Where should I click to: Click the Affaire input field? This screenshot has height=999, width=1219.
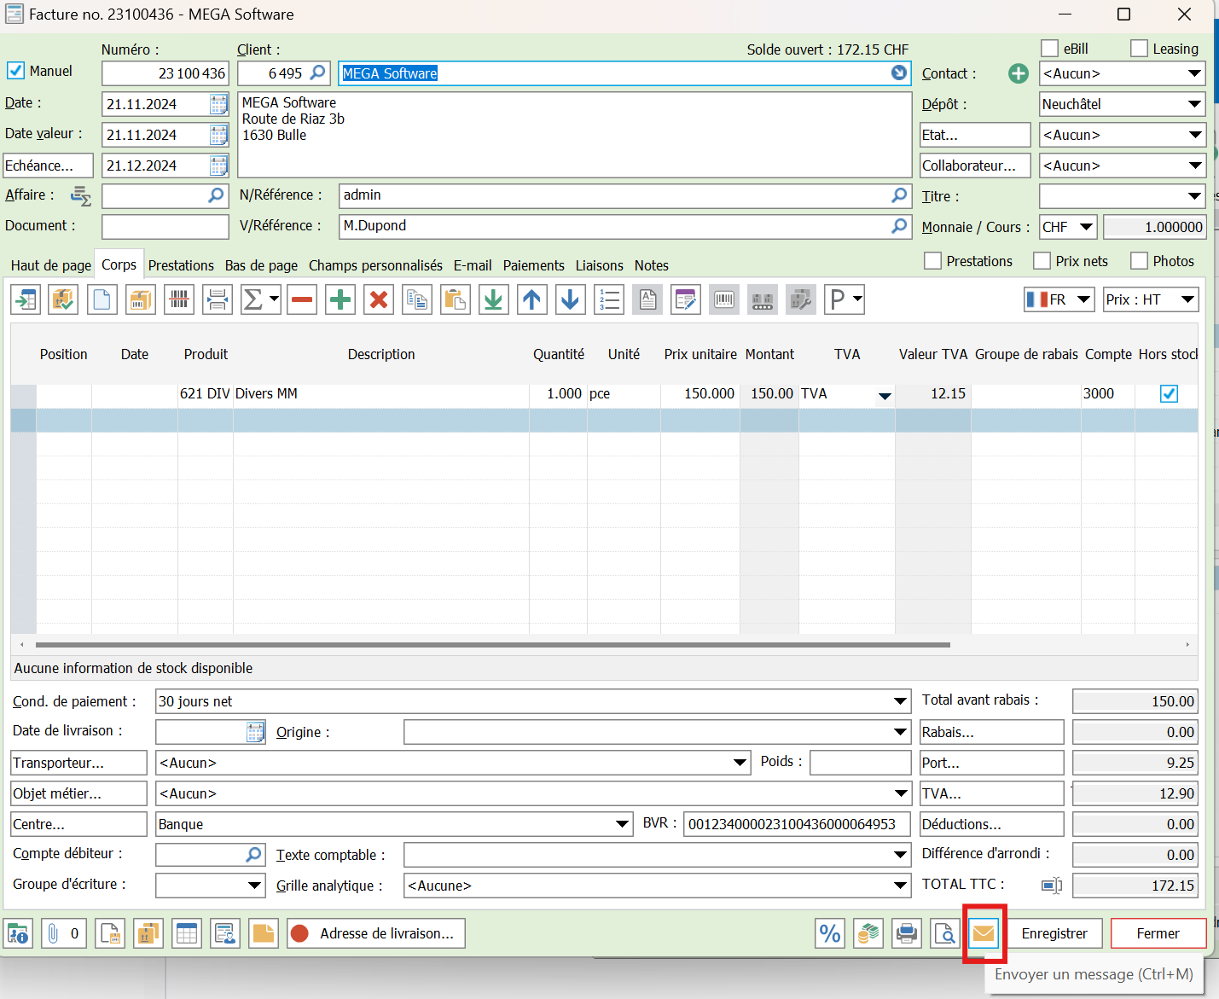(x=165, y=195)
